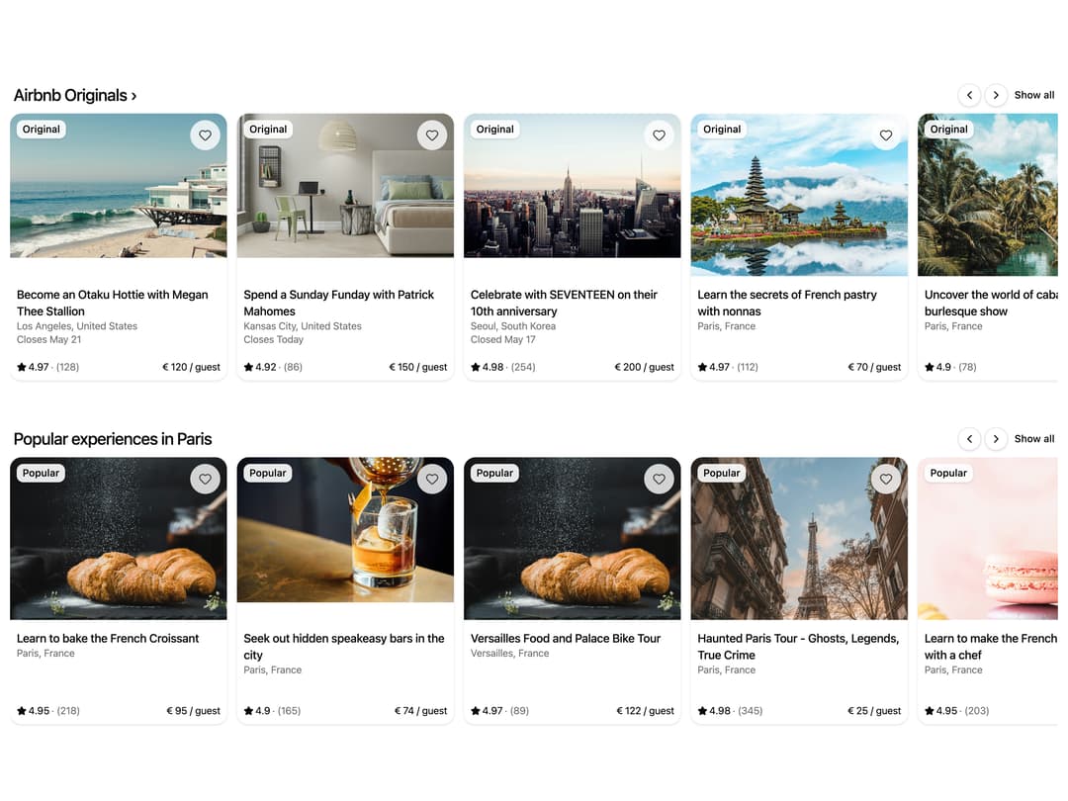Open 'Become an Otaku Hottie with Megan Thee Stallion'
The height and width of the screenshot is (801, 1068).
pyautogui.click(x=113, y=304)
